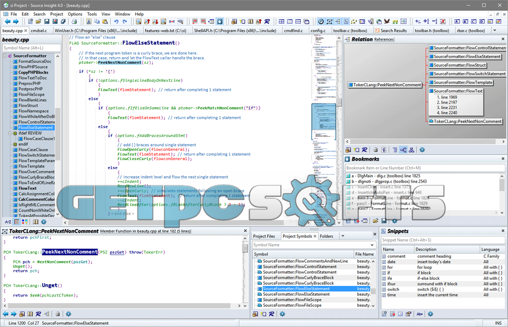Sort project symbols by File Name column
The width and height of the screenshot is (508, 327).
[365, 254]
